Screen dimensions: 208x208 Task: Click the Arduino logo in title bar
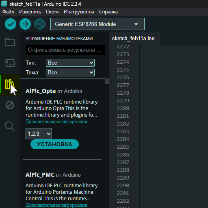tap(4, 4)
